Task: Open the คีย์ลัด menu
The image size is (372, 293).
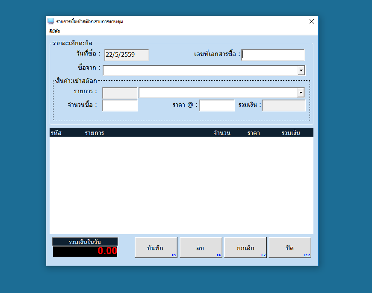Action: click(55, 31)
